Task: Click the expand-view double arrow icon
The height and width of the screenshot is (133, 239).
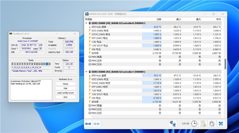Action: pos(88,124)
